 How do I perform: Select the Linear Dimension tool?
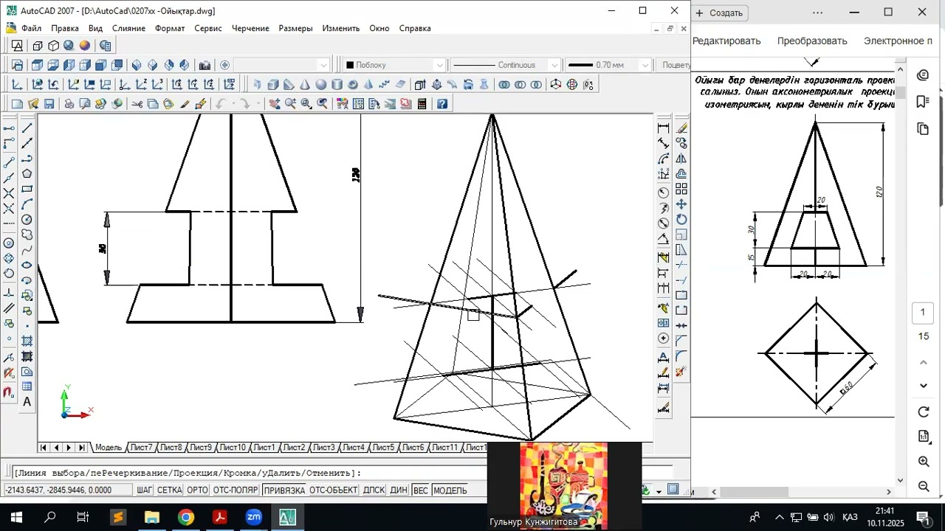tap(664, 128)
